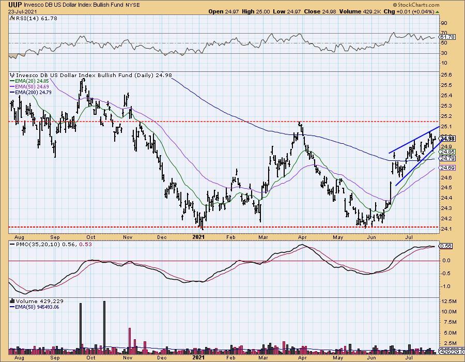Click the green up-arrow next to the Chg value

pos(437,12)
